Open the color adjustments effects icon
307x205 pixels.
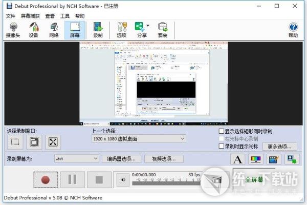coord(255,159)
